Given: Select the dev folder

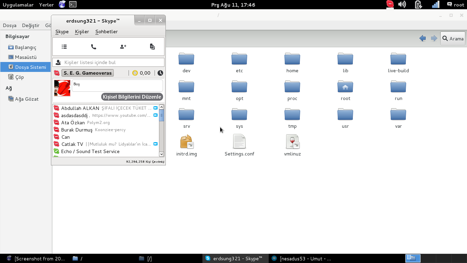Looking at the screenshot, I should (x=186, y=63).
